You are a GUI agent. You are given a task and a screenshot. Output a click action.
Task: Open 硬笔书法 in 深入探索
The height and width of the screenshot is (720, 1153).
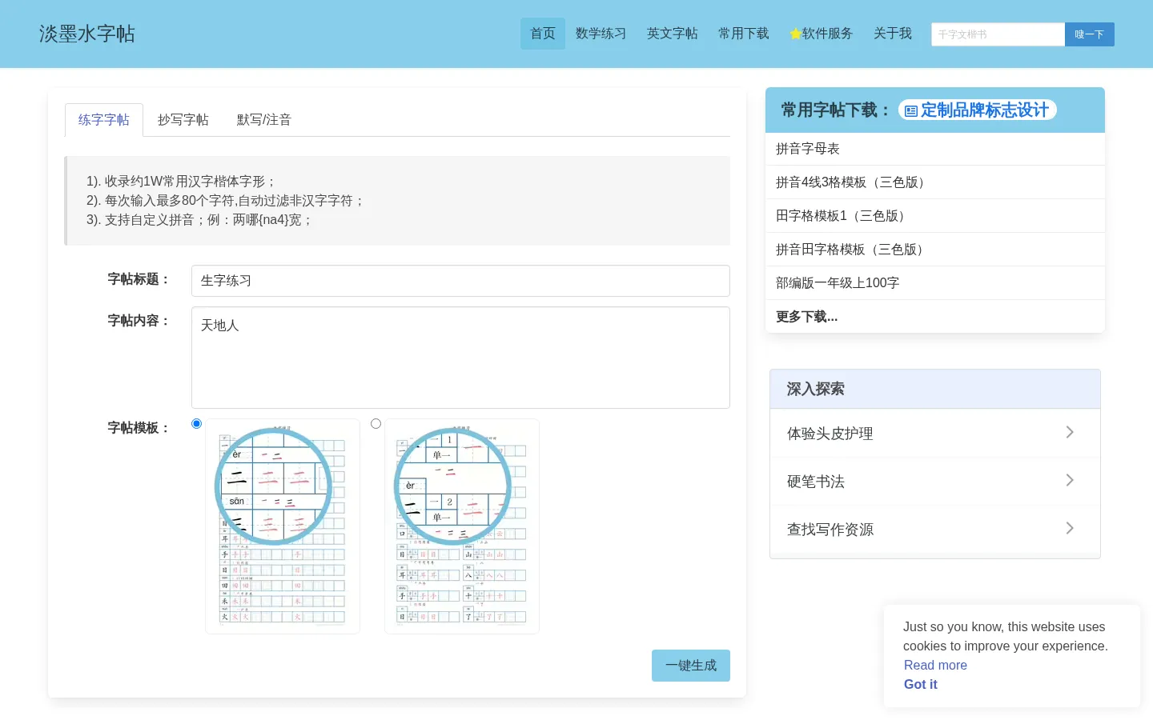coord(935,482)
